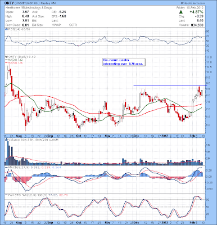This screenshot has width=217, height=225.
Task: Click the Chg value +0.39
Action: pos(200,16)
